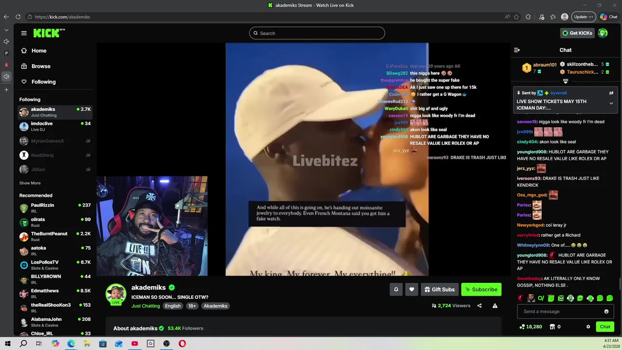The height and width of the screenshot is (350, 622).
Task: Click the Search field
Action: click(317, 33)
